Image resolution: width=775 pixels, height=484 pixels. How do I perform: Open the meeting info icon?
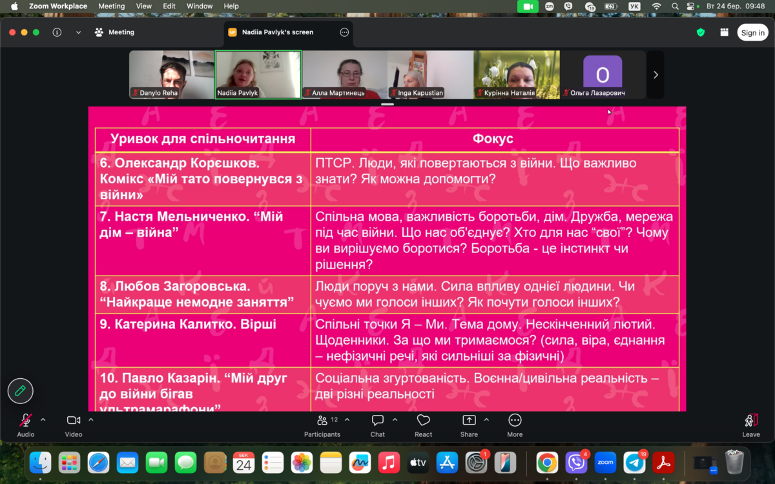point(57,32)
